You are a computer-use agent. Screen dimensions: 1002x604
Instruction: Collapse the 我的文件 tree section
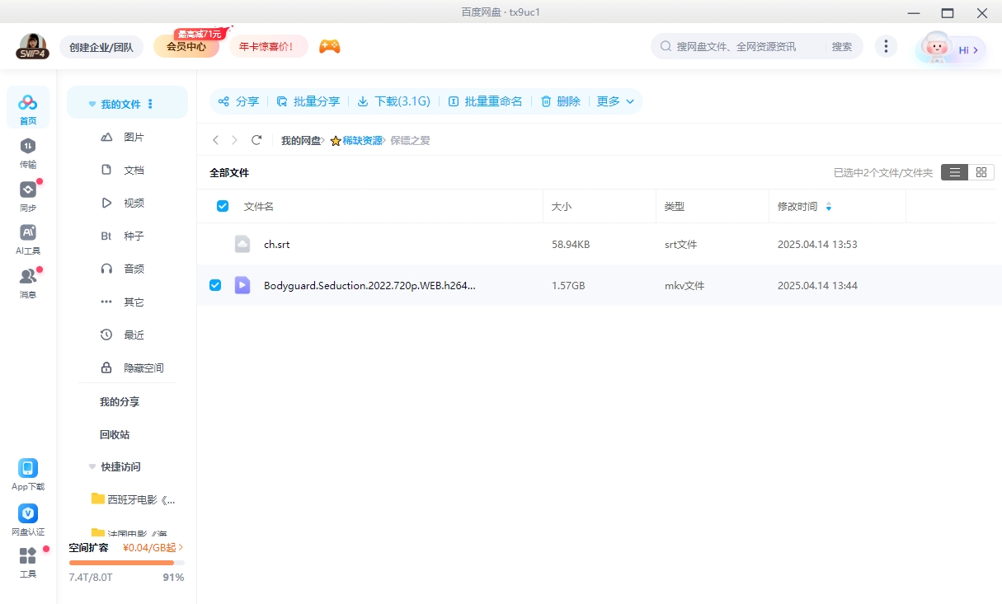[x=92, y=102]
